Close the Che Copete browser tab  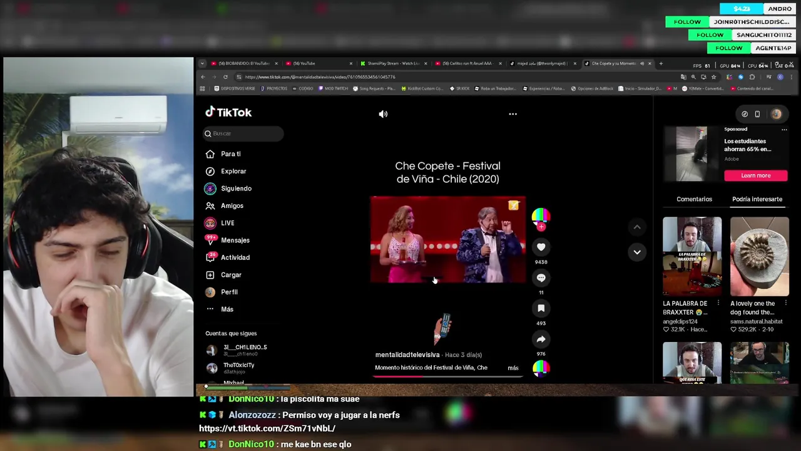650,63
